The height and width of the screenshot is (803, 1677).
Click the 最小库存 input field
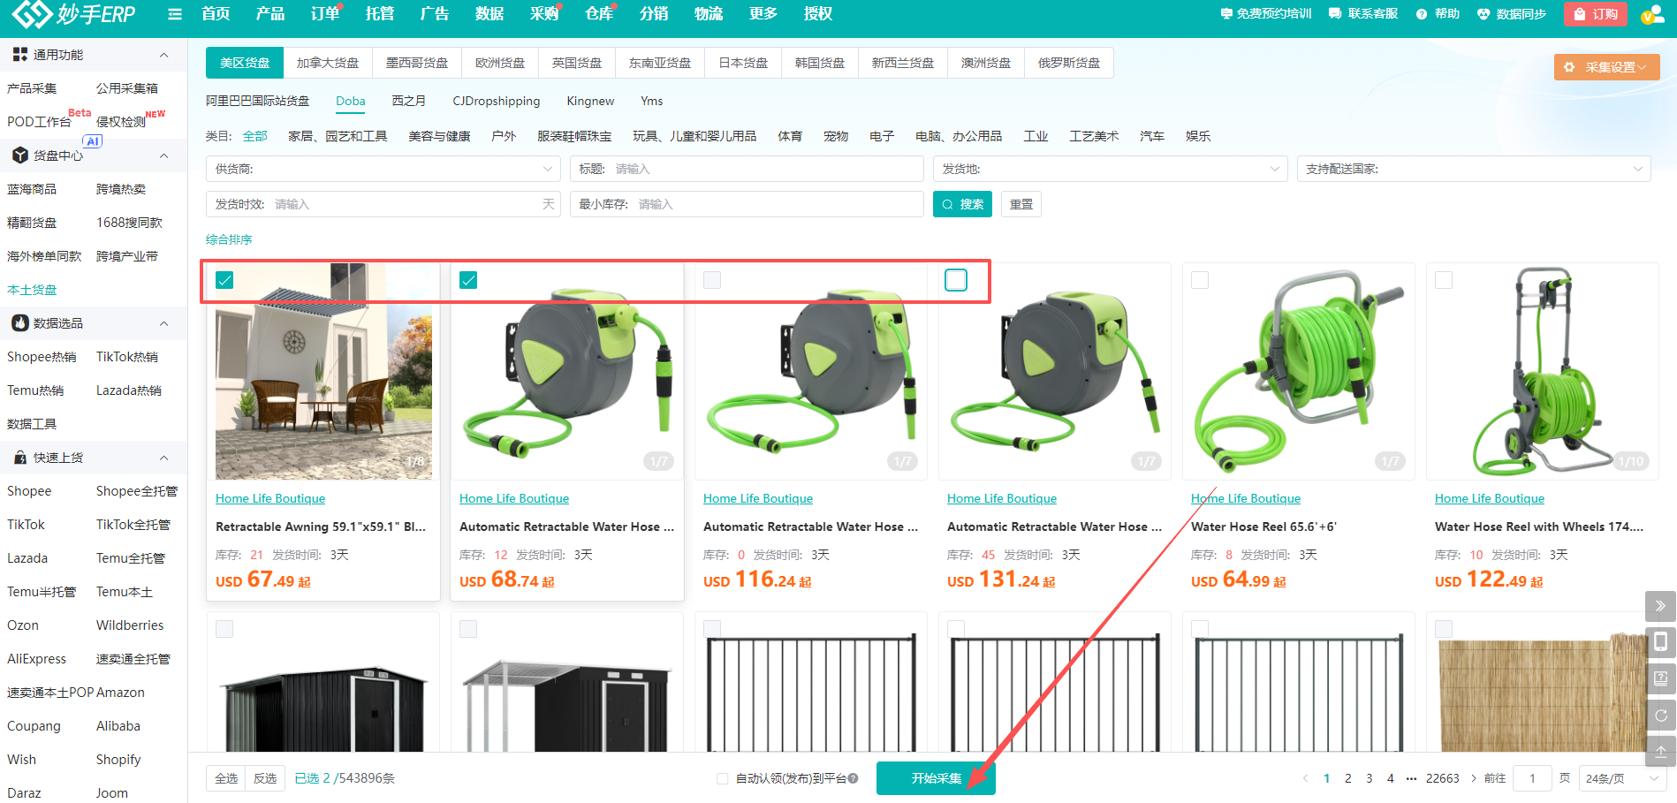747,204
